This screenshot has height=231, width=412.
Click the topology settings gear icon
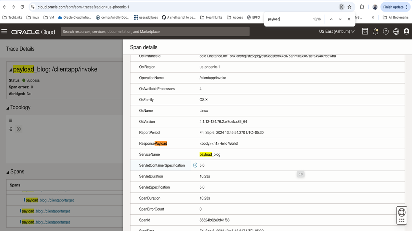(x=19, y=129)
